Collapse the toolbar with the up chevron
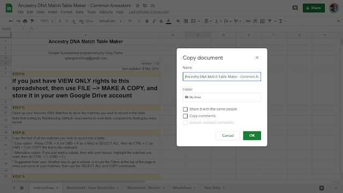343x193 pixels. click(338, 21)
